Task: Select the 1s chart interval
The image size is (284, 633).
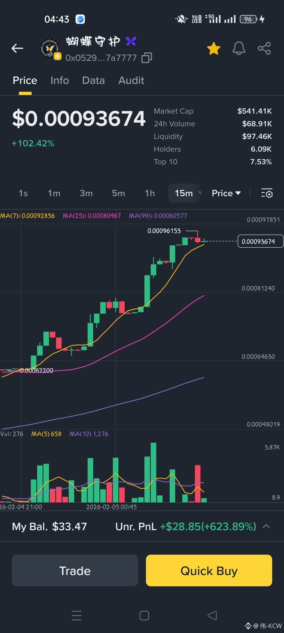Action: [x=23, y=193]
